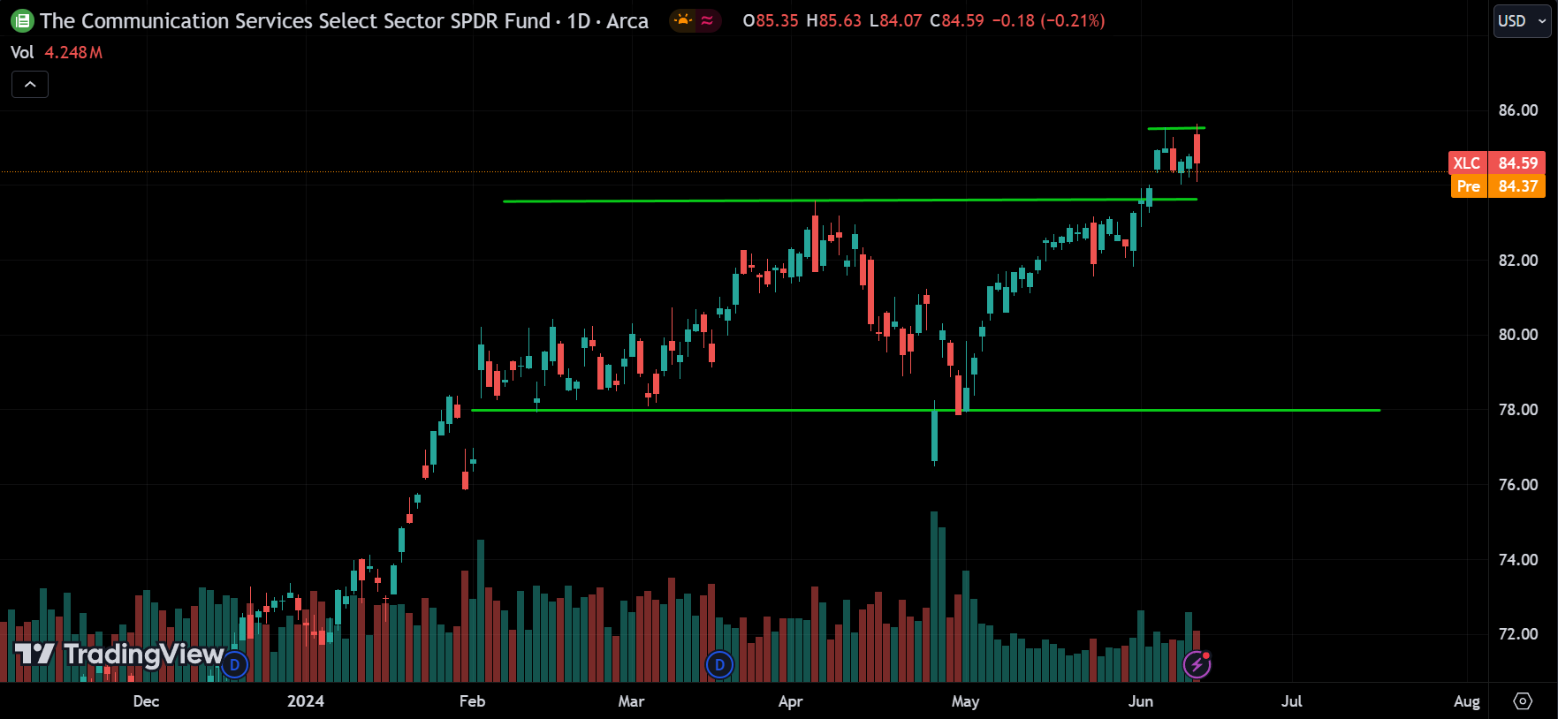
Task: Click the 86.00 price axis label
Action: 1518,110
